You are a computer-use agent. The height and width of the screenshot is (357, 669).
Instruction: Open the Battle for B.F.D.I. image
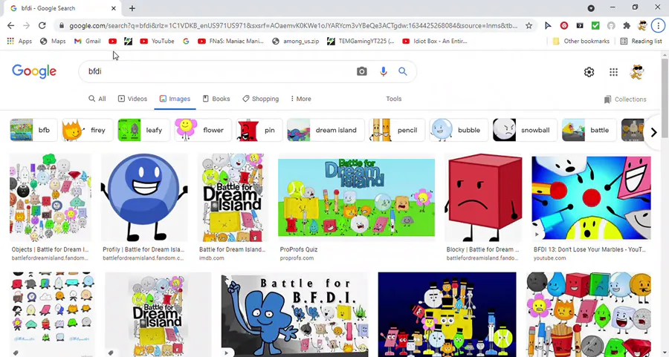point(295,315)
